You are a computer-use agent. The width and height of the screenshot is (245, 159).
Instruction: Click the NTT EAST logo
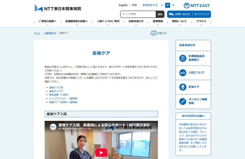(x=197, y=6)
